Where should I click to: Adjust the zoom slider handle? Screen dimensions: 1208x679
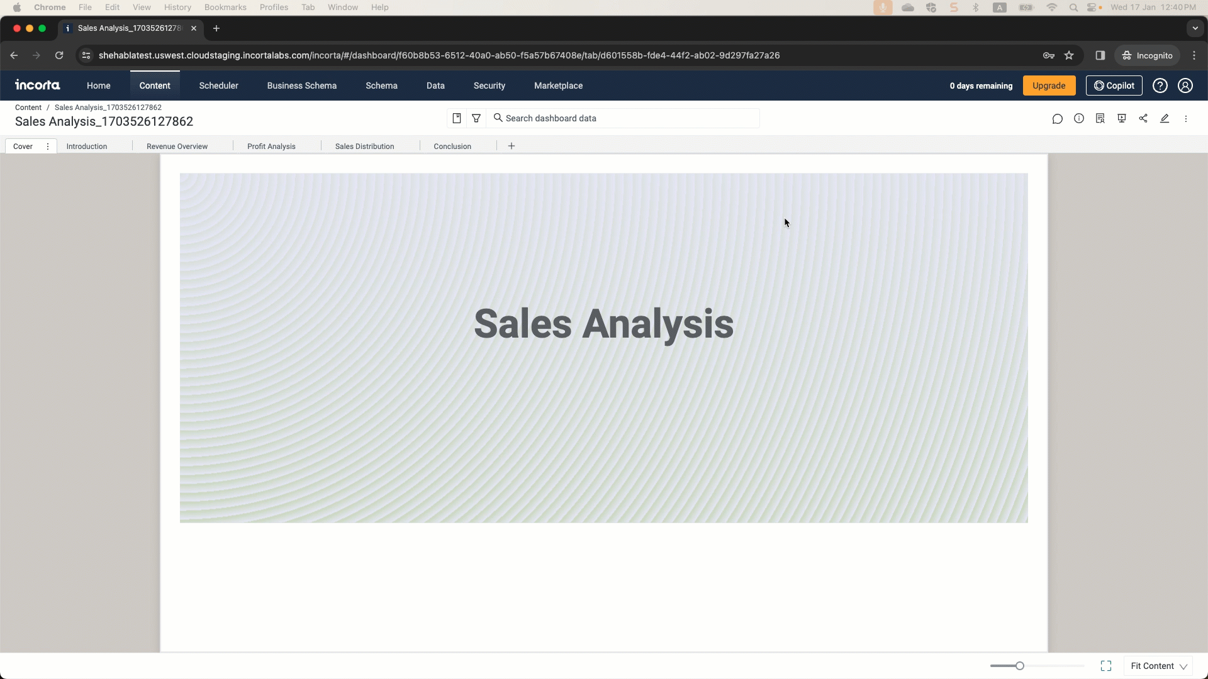[1020, 666]
